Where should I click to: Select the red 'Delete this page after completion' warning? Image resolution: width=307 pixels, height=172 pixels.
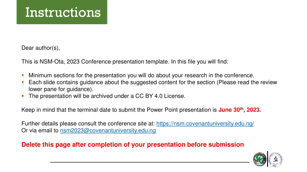point(133,145)
